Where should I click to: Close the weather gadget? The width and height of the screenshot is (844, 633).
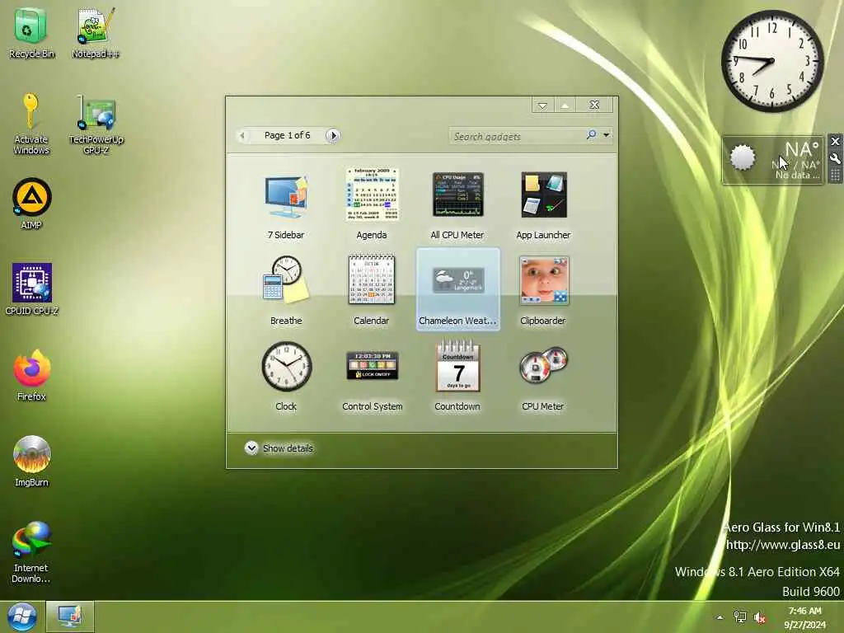[835, 142]
